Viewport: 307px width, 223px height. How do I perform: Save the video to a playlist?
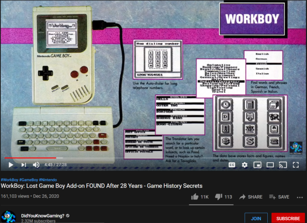tap(279, 197)
